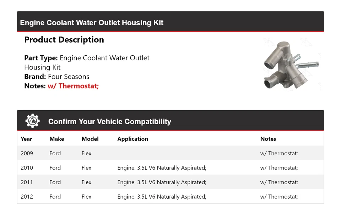This screenshot has width=341, height=215.
Task: Click the Notes column header
Action: click(x=268, y=139)
